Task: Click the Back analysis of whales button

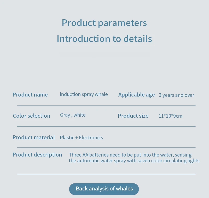Action: click(104, 189)
